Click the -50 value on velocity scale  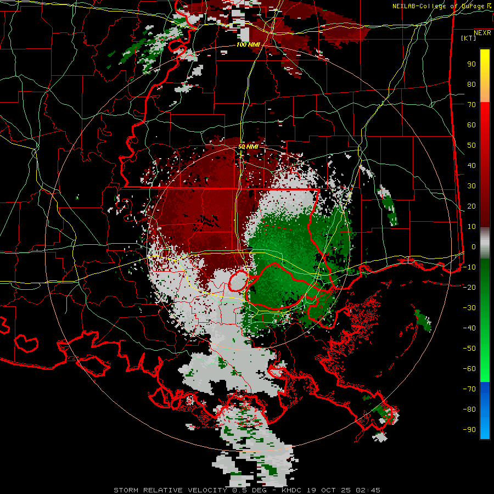(469, 349)
